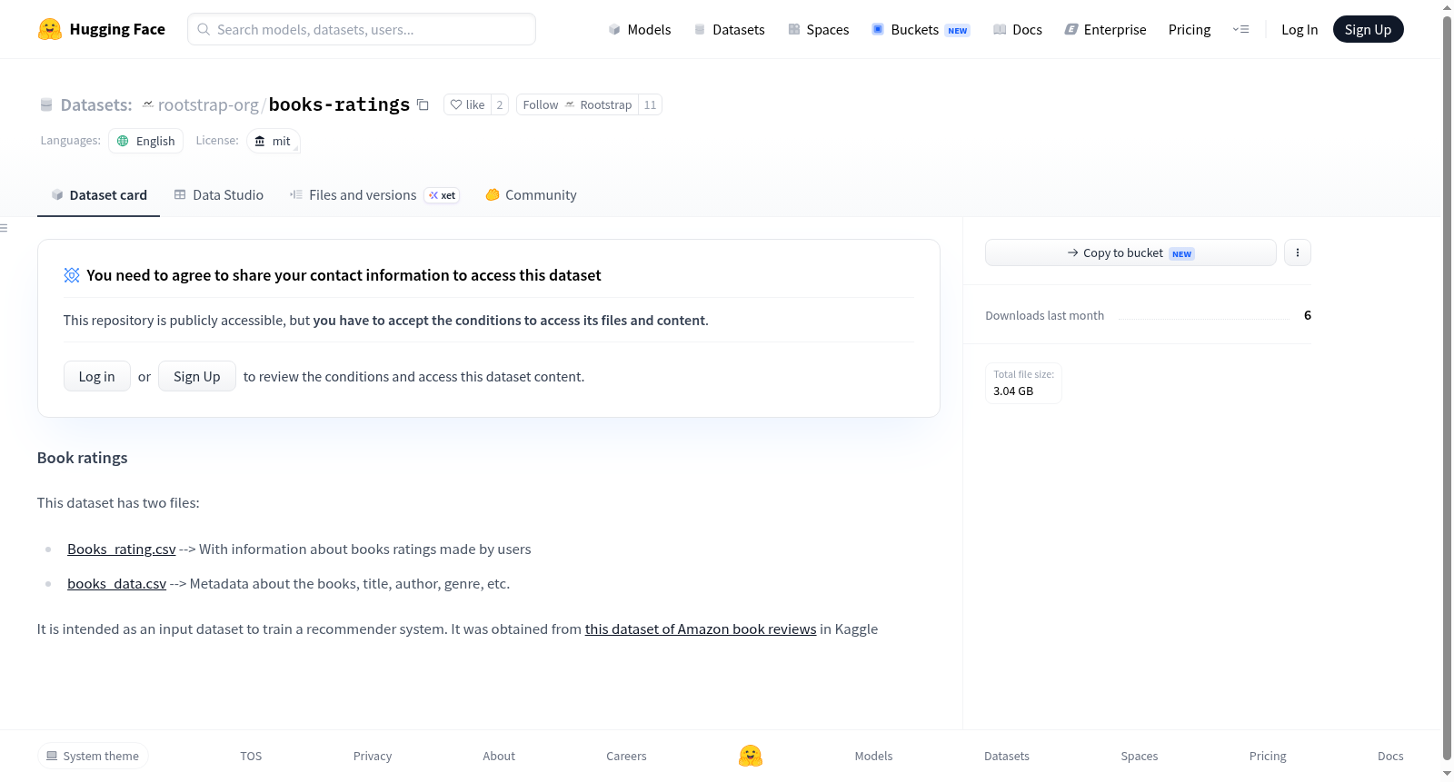Open Spaces link in the footer
Viewport: 1454px width, 782px height.
(x=1140, y=756)
